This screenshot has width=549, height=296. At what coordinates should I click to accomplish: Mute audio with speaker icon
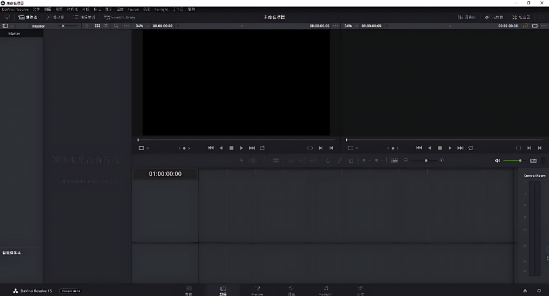point(497,161)
